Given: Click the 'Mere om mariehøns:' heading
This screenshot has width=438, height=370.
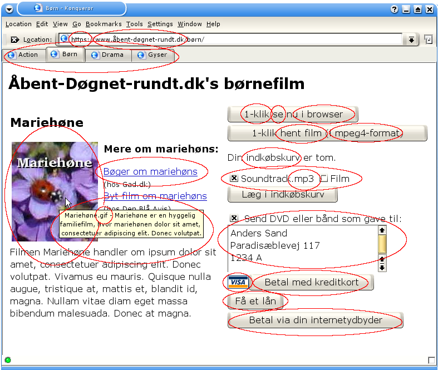Looking at the screenshot, I should 161,149.
